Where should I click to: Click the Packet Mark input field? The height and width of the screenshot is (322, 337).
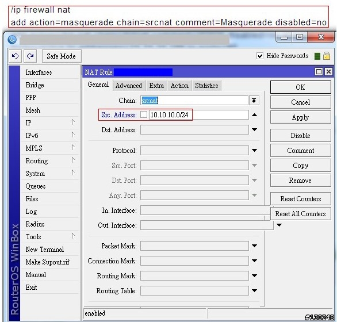tap(194, 246)
